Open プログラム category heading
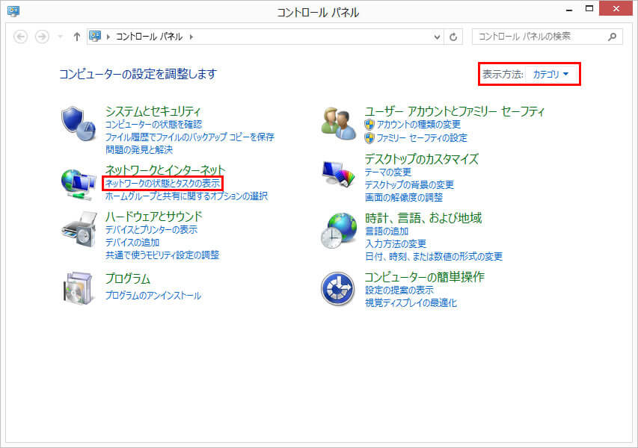The image size is (638, 448). pyautogui.click(x=128, y=279)
